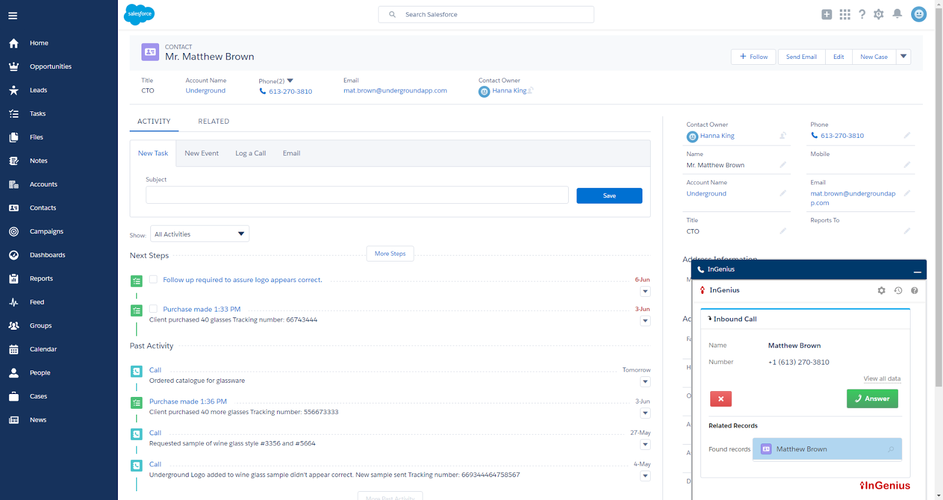Select the New Task tab

(x=153, y=153)
